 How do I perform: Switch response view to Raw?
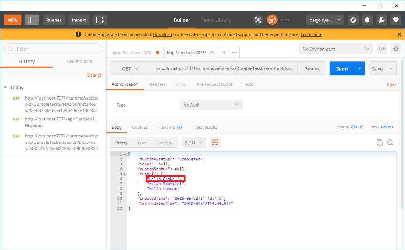tap(142, 143)
